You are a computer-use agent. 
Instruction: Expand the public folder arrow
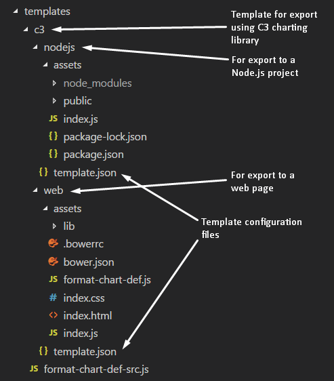(54, 100)
